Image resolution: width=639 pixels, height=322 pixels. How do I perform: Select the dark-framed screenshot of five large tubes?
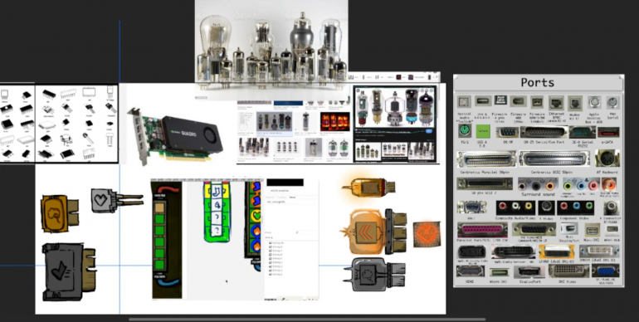(394, 124)
